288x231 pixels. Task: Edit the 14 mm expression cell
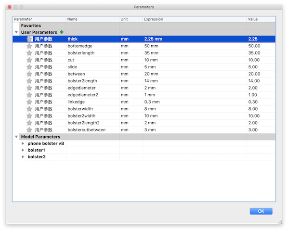(x=195, y=81)
